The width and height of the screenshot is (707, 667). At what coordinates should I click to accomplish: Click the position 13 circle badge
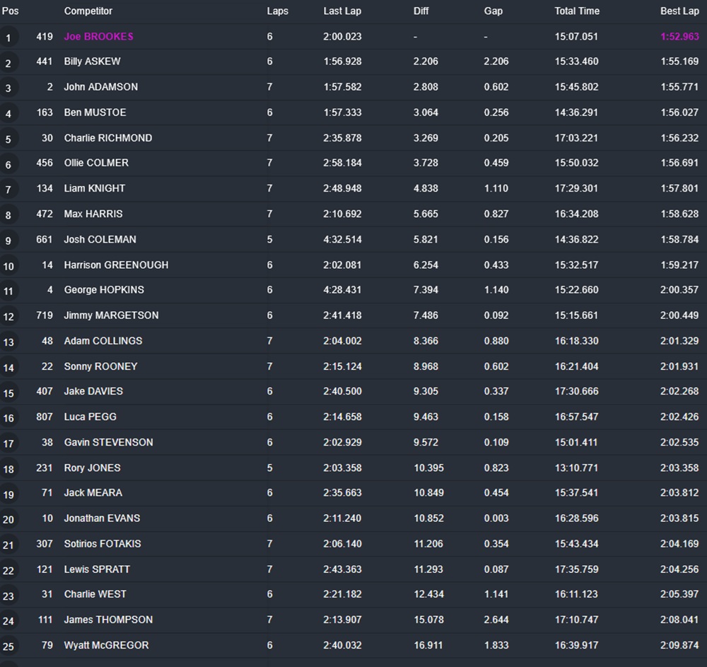[x=8, y=342]
